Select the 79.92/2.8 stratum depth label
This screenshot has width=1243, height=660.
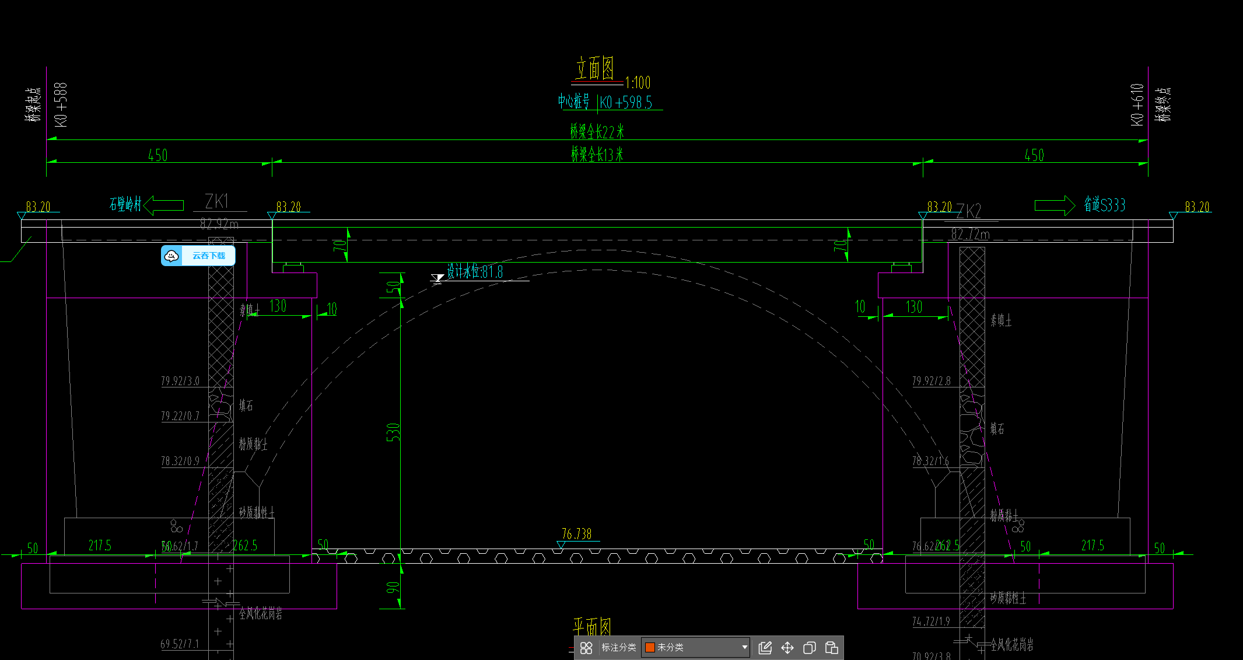(x=932, y=381)
